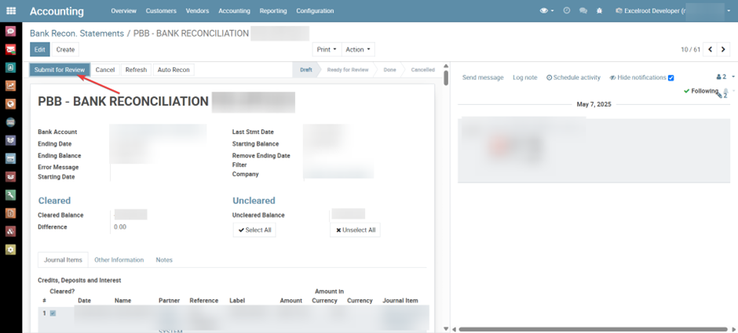Open the globe Website app sidebar icon
This screenshot has height=333, width=738.
coord(10,103)
